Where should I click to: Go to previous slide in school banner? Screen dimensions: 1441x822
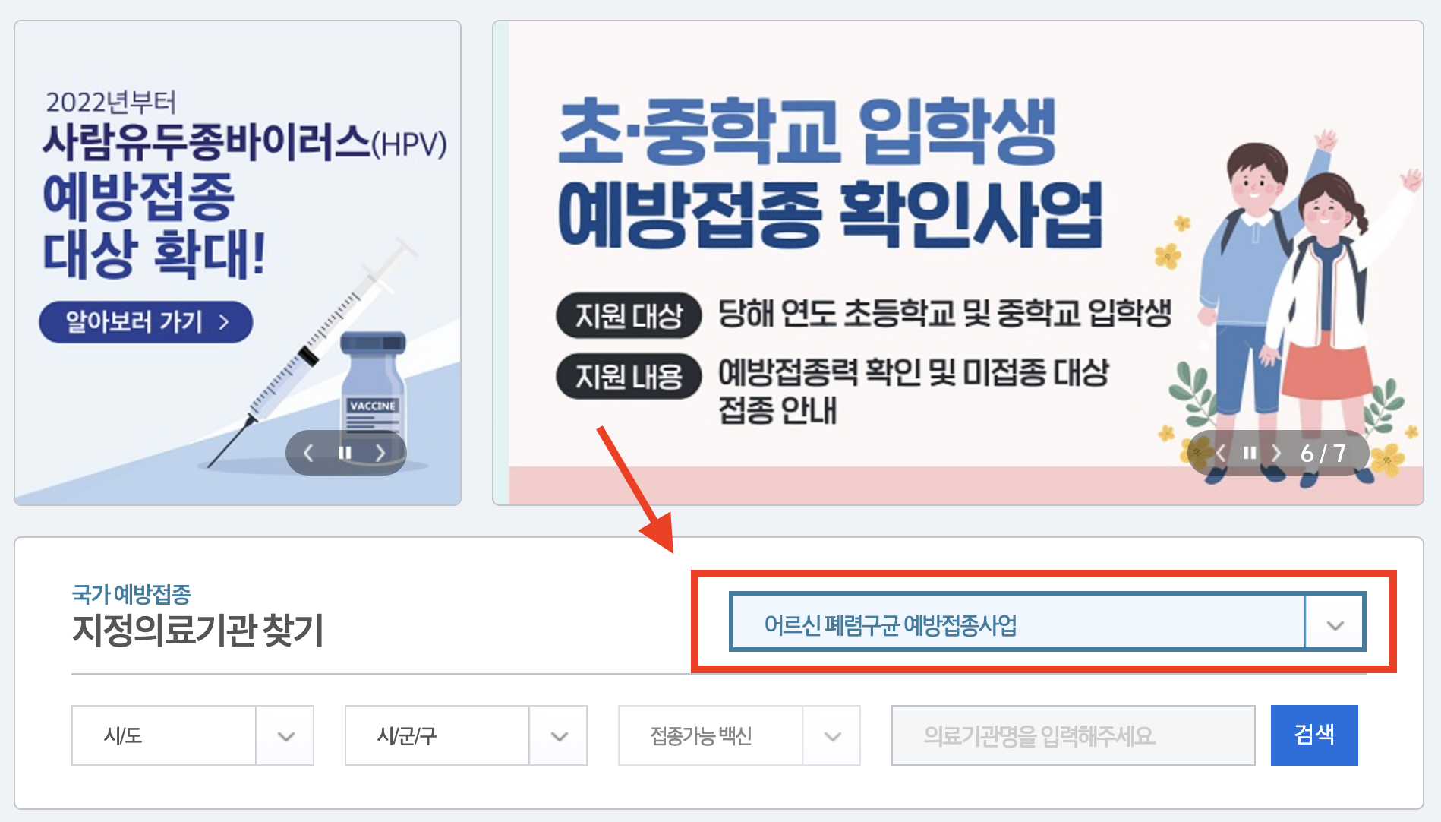click(x=1220, y=453)
